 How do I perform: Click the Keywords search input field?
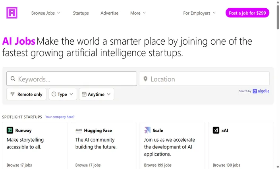[x=71, y=79]
